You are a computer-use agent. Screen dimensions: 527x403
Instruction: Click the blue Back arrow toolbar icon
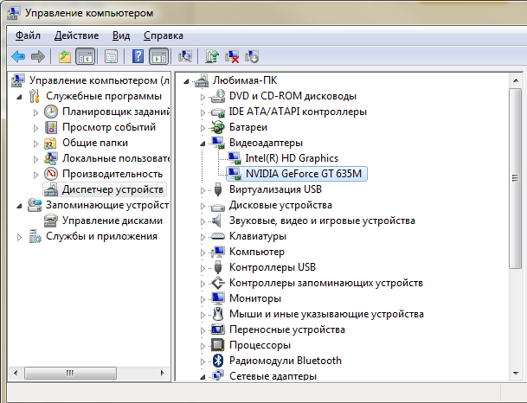pos(18,56)
